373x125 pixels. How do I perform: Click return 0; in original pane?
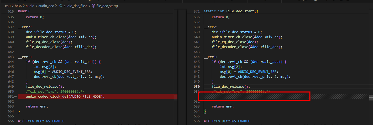pos(35,17)
